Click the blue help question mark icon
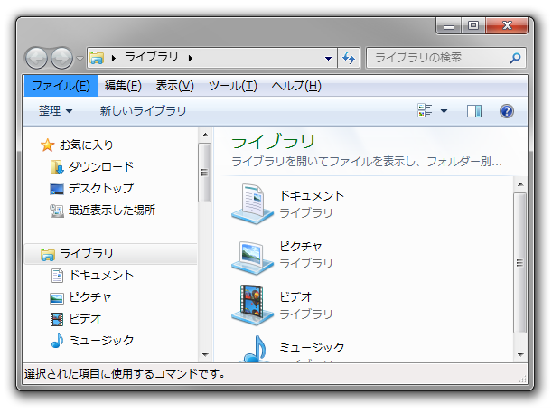The height and width of the screenshot is (413, 552). coord(507,111)
